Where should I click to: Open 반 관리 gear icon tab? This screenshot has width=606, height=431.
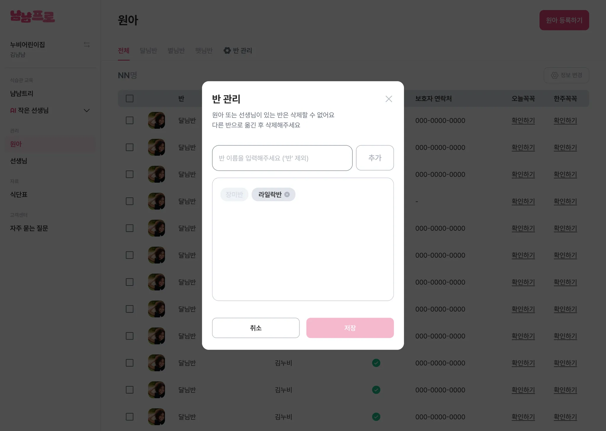pos(227,51)
